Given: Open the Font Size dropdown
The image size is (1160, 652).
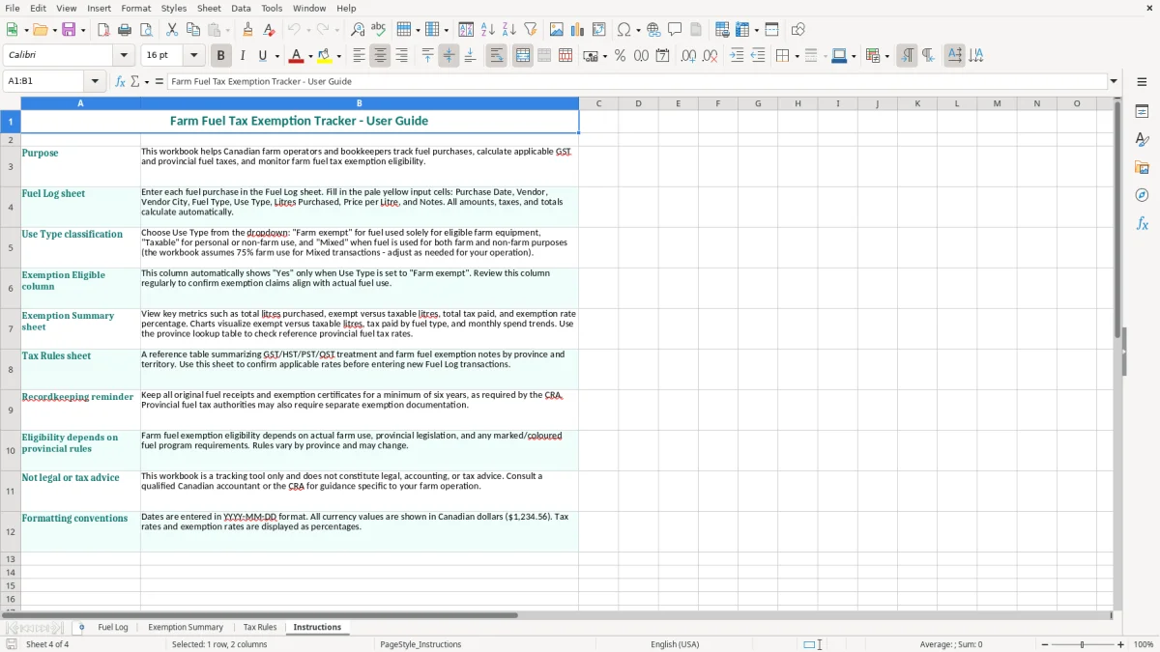Looking at the screenshot, I should pyautogui.click(x=193, y=56).
